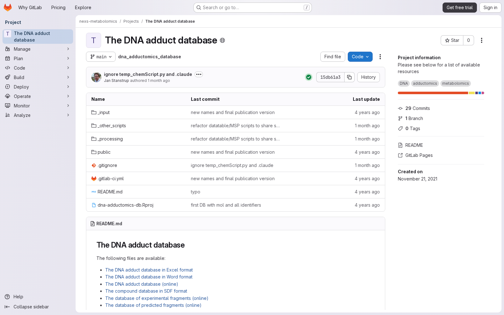Click the project avatar letter T
The height and width of the screenshot is (315, 504).
click(94, 40)
